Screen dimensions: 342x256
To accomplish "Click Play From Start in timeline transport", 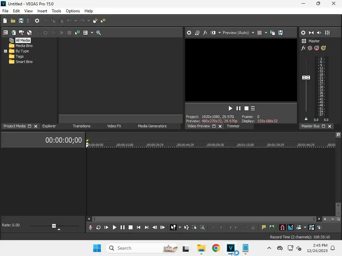I will [107, 227].
